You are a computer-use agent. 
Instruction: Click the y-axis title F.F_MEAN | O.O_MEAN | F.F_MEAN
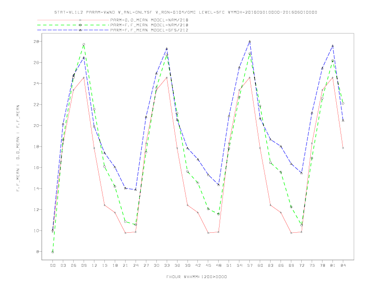click(18, 148)
